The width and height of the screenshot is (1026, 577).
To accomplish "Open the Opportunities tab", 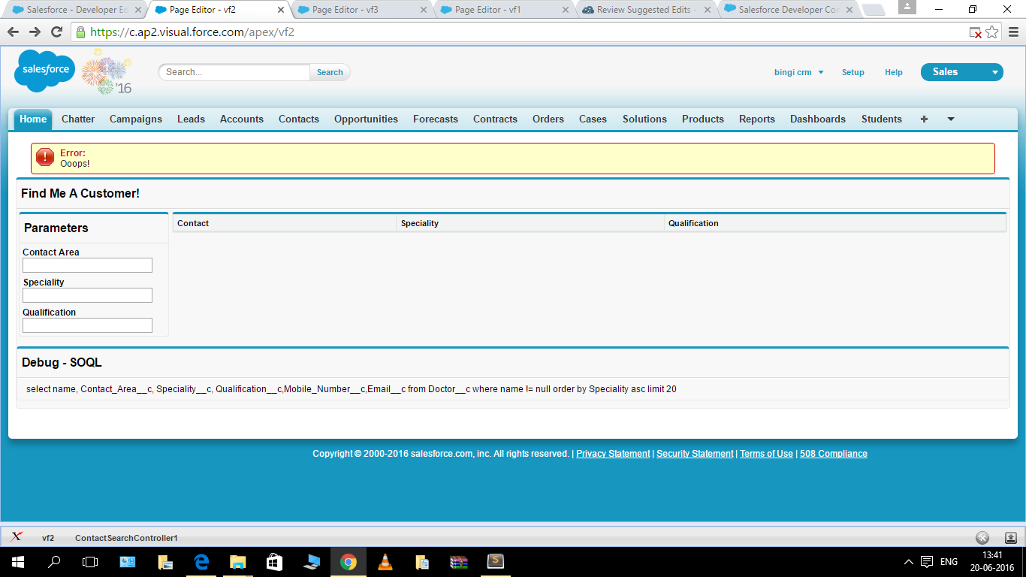I will tap(366, 119).
